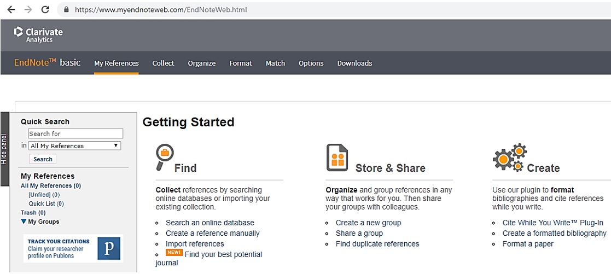Viewport: 611px width, 274px height.
Task: Click the Create section heading
Action: (543, 168)
